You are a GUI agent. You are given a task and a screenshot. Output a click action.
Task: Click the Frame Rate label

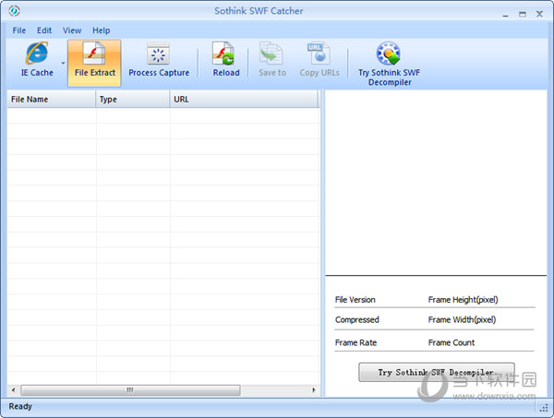pyautogui.click(x=355, y=342)
